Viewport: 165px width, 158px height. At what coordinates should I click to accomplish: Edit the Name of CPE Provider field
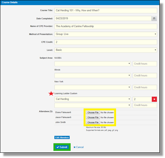(x=106, y=26)
